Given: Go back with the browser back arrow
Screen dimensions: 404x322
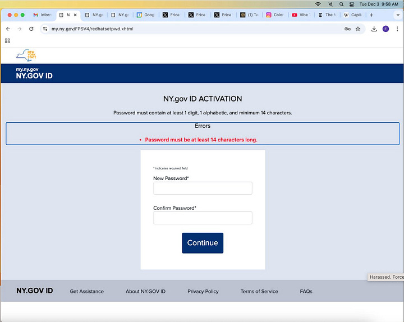Looking at the screenshot, I should point(8,29).
